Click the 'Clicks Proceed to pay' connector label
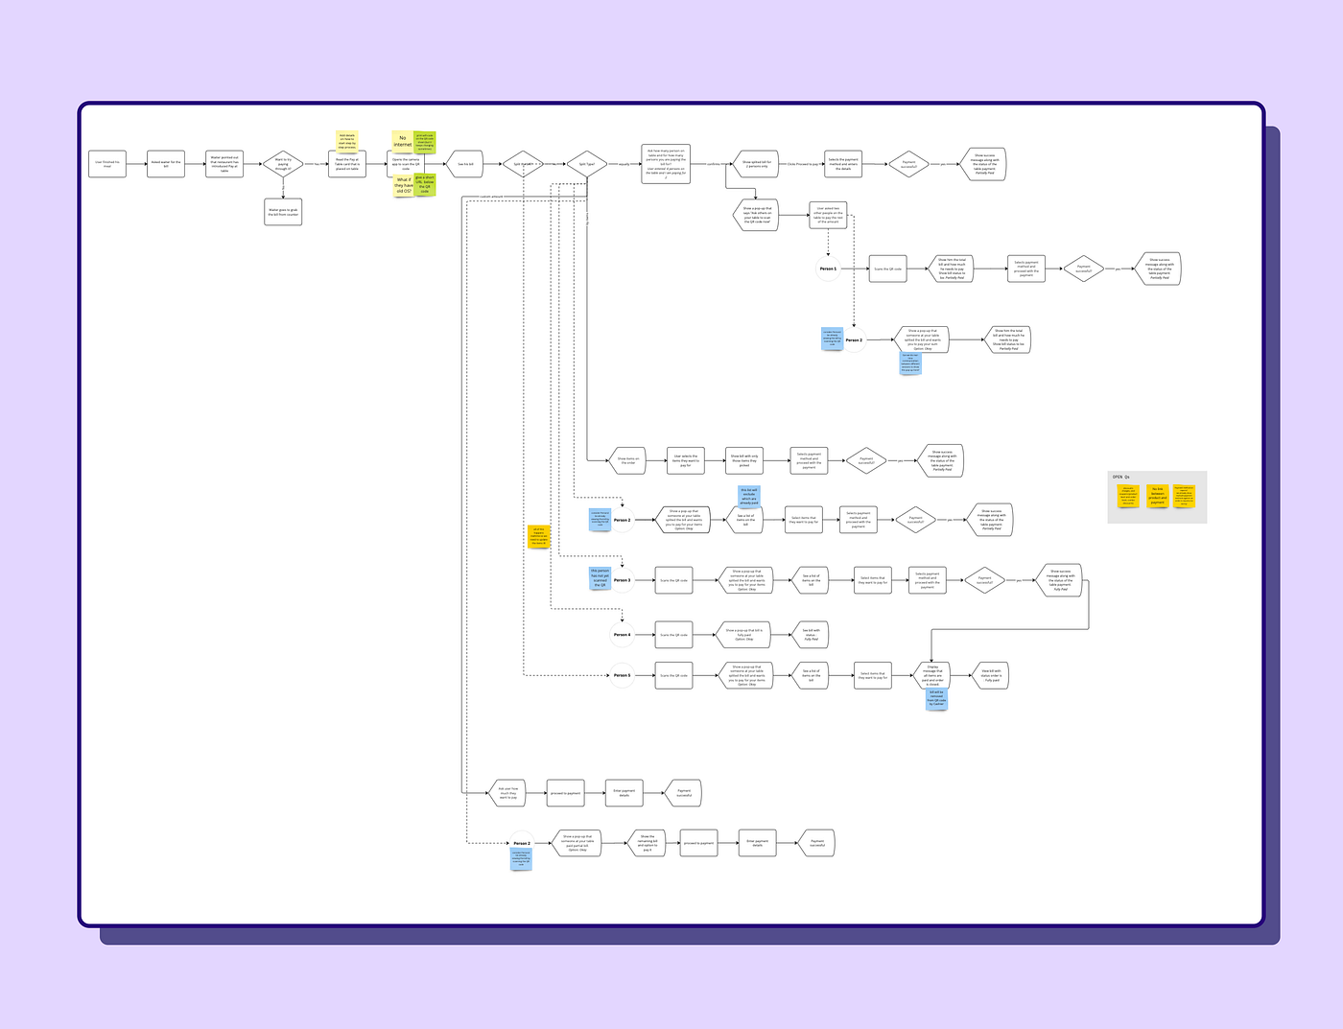 pyautogui.click(x=802, y=164)
